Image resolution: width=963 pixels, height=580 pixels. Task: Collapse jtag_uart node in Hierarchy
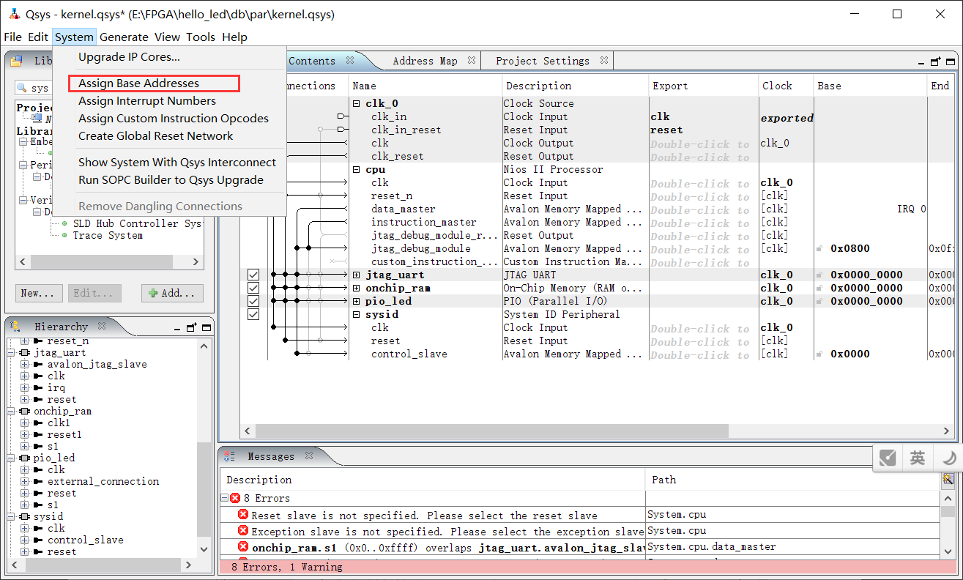[12, 353]
